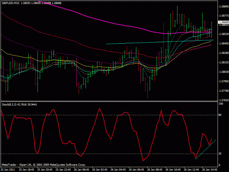Viewport: 229px width, 172px height.
Task: Click the 1.57780 price scale label
Action: pyautogui.click(x=224, y=91)
